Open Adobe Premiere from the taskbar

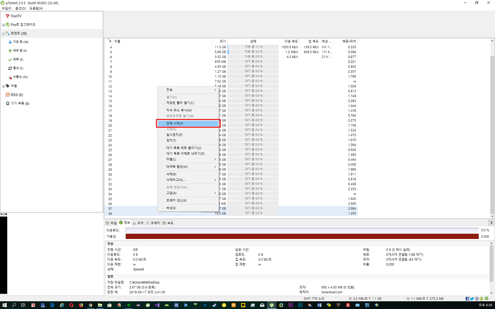[291, 305]
